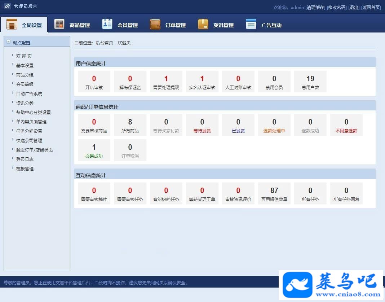Click the 管理员后台 logo icon
This screenshot has width=385, height=302.
click(8, 6)
